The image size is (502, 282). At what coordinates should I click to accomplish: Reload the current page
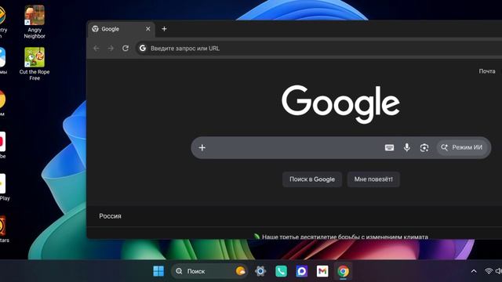[125, 49]
